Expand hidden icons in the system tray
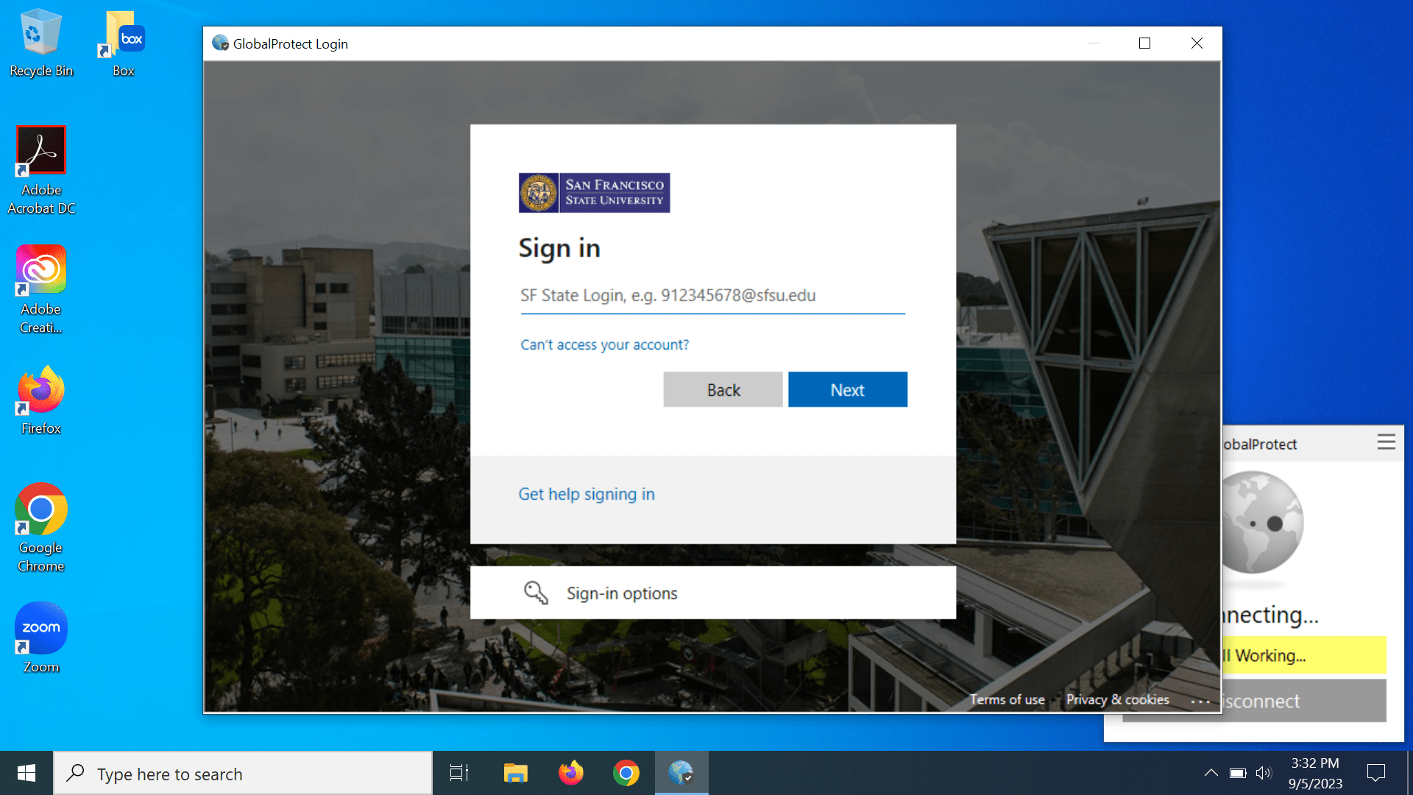Image resolution: width=1413 pixels, height=795 pixels. point(1211,773)
